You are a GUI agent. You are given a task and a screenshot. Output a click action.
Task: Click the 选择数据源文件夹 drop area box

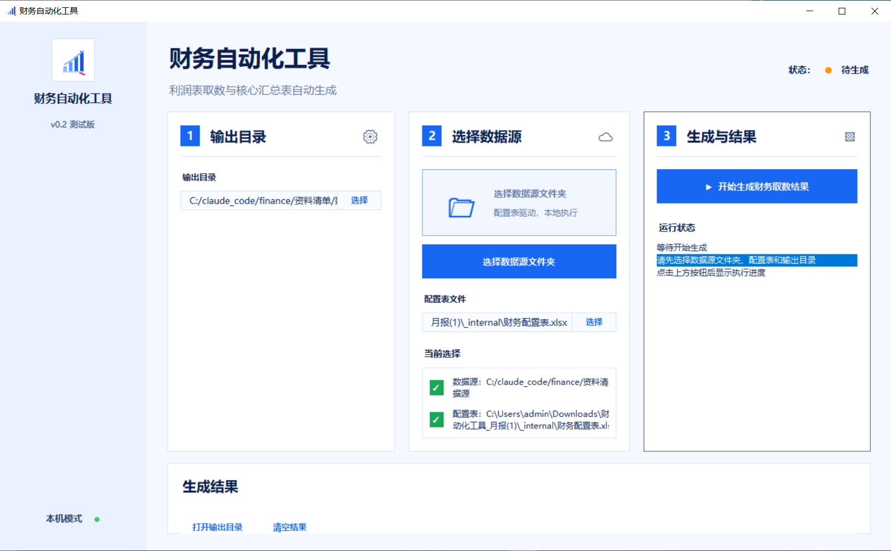click(519, 203)
